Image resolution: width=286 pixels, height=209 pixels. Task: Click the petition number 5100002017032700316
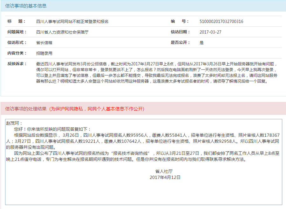pos(221,22)
